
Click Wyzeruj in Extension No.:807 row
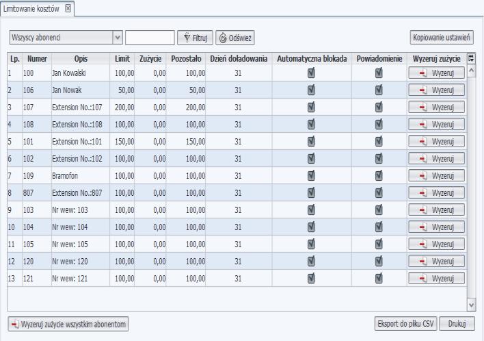(x=436, y=193)
